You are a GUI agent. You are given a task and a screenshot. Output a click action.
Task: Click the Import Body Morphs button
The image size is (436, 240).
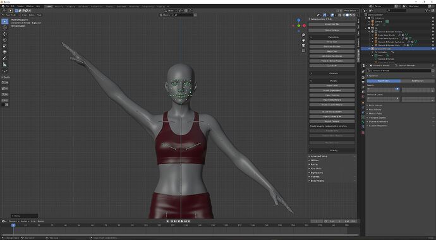(332, 100)
